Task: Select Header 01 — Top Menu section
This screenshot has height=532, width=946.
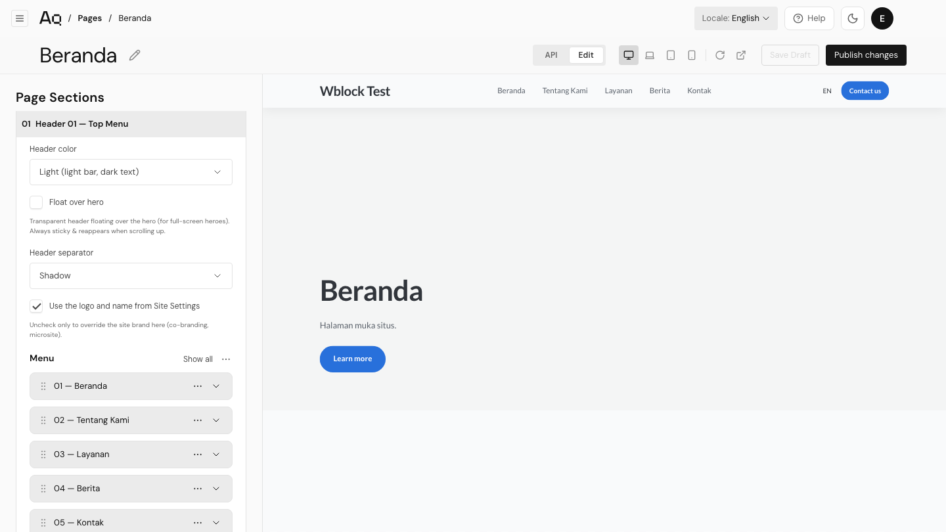Action: pyautogui.click(x=131, y=124)
